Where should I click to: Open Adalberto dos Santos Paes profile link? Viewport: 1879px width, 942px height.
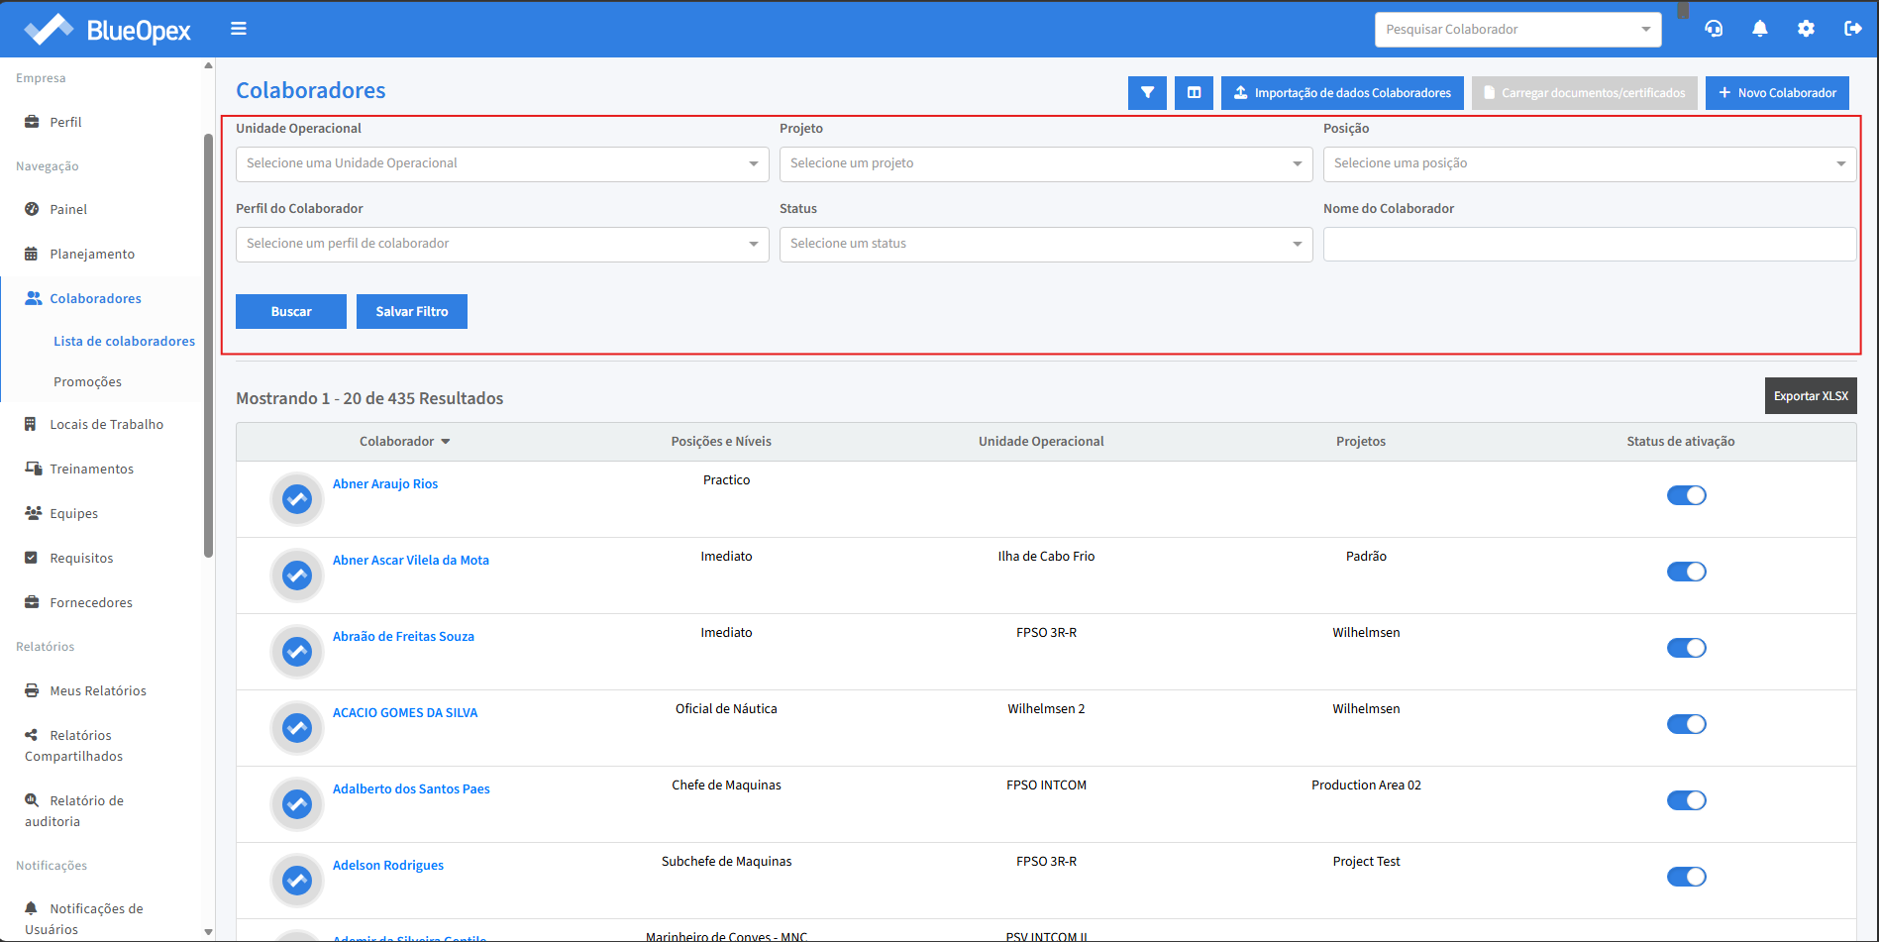click(411, 788)
